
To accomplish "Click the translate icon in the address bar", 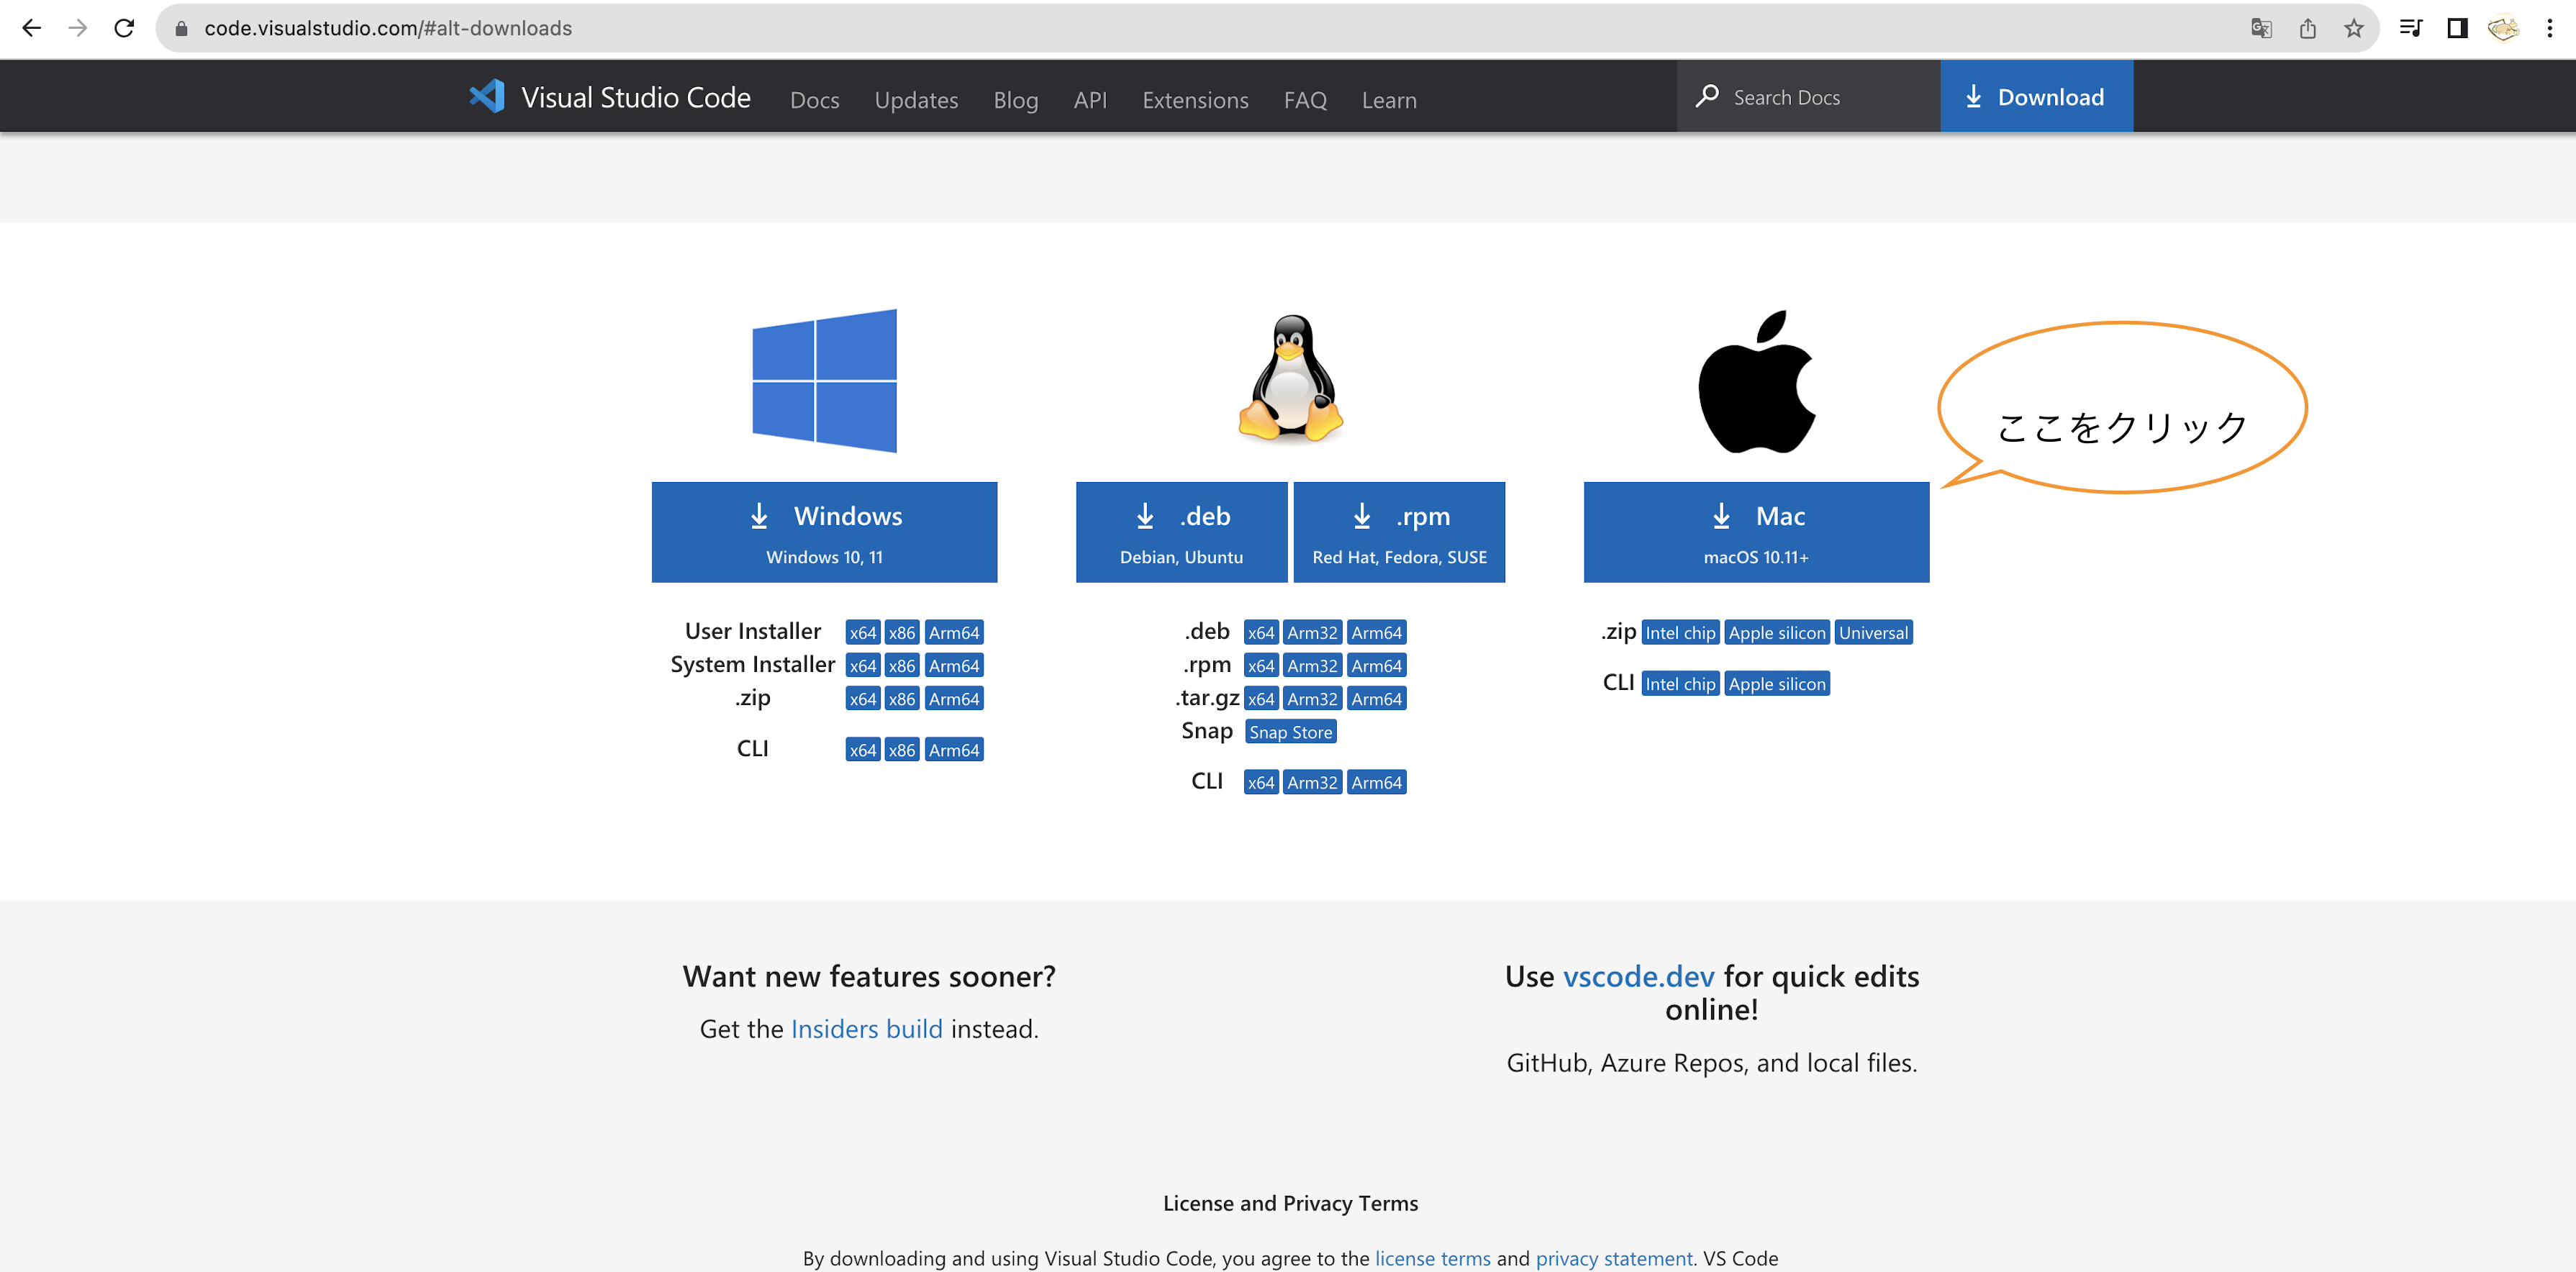I will [2261, 28].
